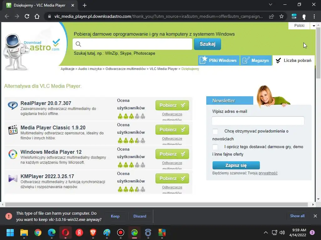This screenshot has width=321, height=240.
Task: Click Pobierz for KMPlayer
Action: point(172,178)
